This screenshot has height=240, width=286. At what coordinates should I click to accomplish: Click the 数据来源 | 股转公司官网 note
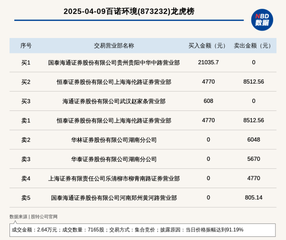tap(33, 217)
